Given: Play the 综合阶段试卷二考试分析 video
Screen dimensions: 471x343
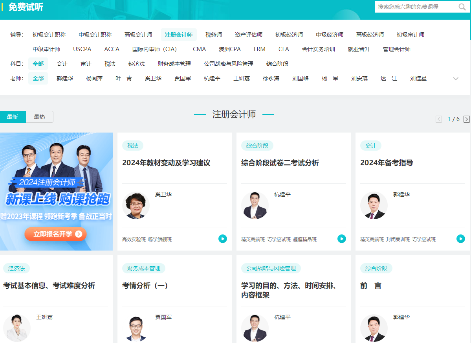Looking at the screenshot, I should coord(341,238).
